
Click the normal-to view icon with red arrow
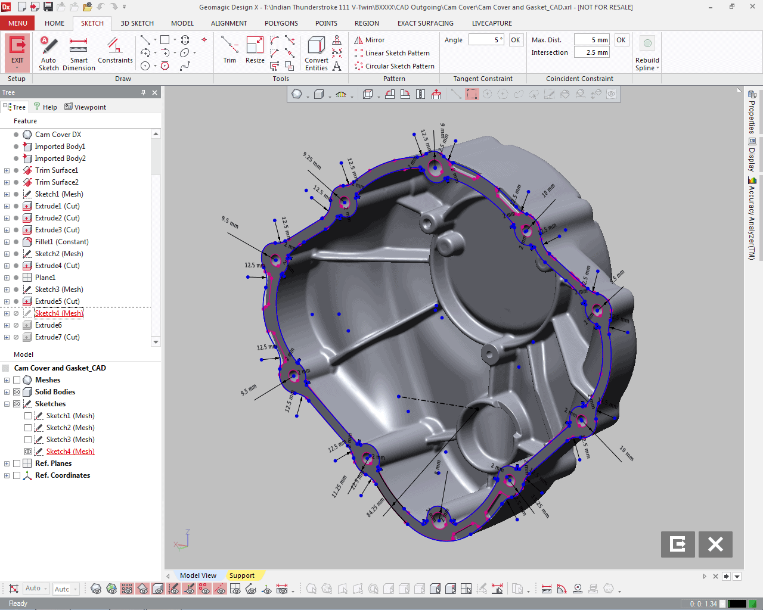click(436, 94)
